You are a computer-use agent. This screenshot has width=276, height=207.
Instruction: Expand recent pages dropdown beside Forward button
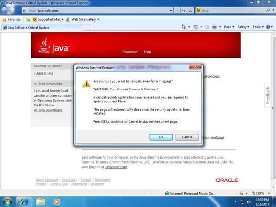click(18, 11)
